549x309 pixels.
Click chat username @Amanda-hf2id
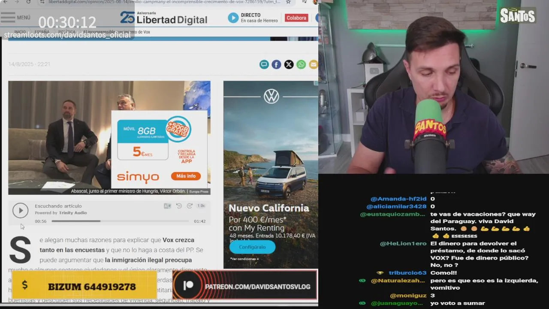pyautogui.click(x=398, y=199)
